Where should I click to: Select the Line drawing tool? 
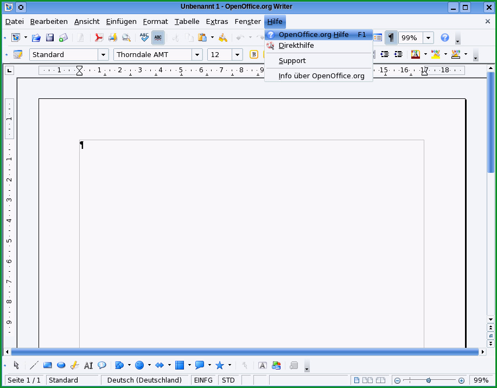click(x=34, y=366)
